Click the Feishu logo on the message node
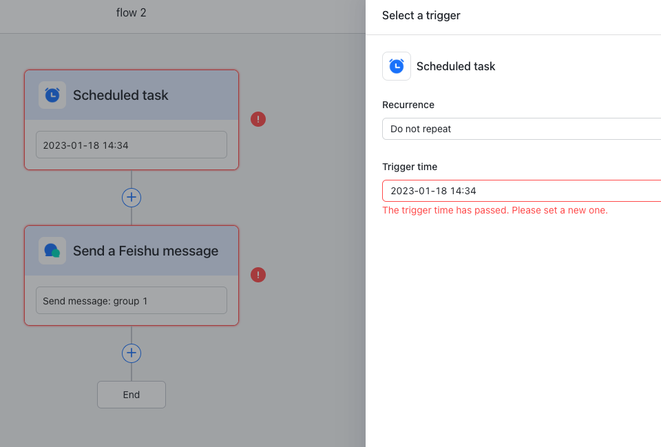Image resolution: width=661 pixels, height=447 pixels. [x=52, y=251]
